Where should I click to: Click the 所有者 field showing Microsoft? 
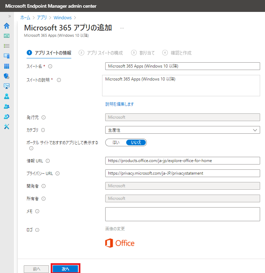(x=182, y=198)
